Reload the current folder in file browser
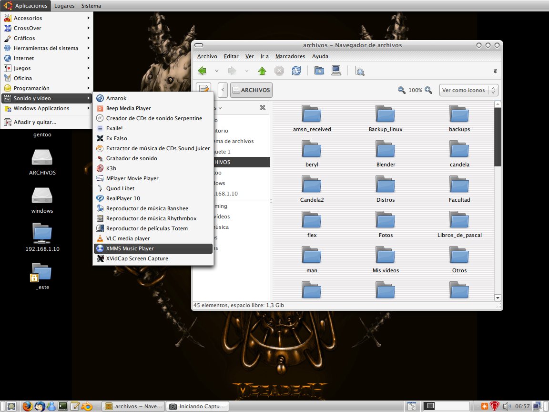 296,71
